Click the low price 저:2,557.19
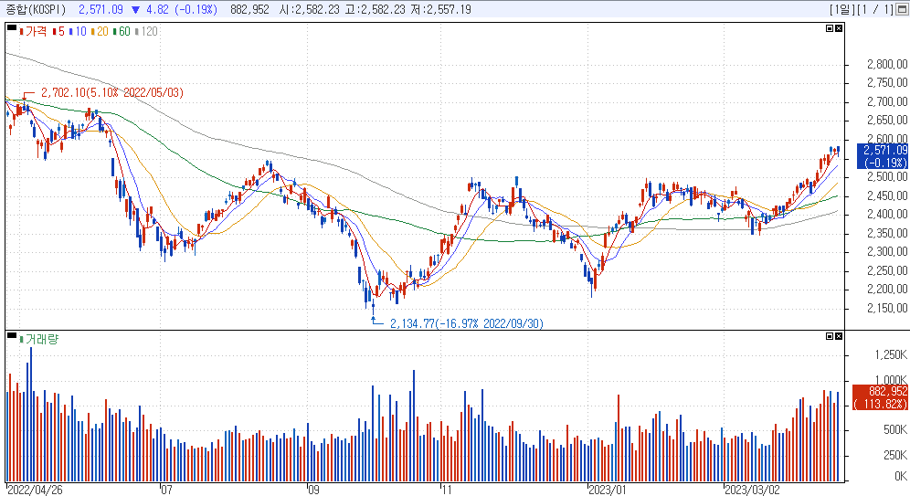This screenshot has width=910, height=496. tap(440, 9)
